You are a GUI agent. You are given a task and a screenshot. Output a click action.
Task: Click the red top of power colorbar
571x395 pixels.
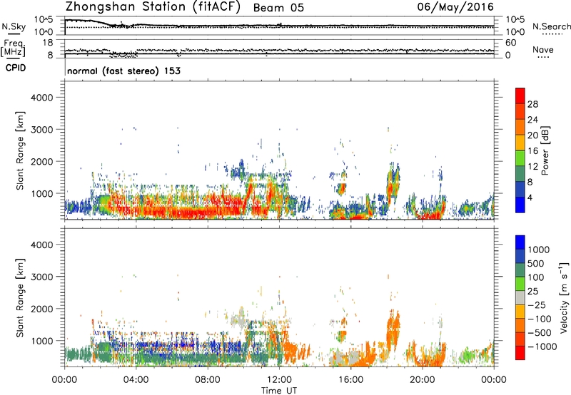click(x=520, y=96)
